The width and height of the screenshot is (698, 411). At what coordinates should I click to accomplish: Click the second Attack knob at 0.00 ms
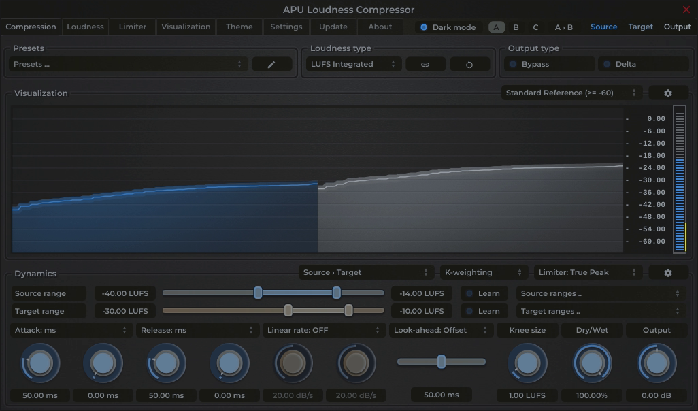click(103, 363)
